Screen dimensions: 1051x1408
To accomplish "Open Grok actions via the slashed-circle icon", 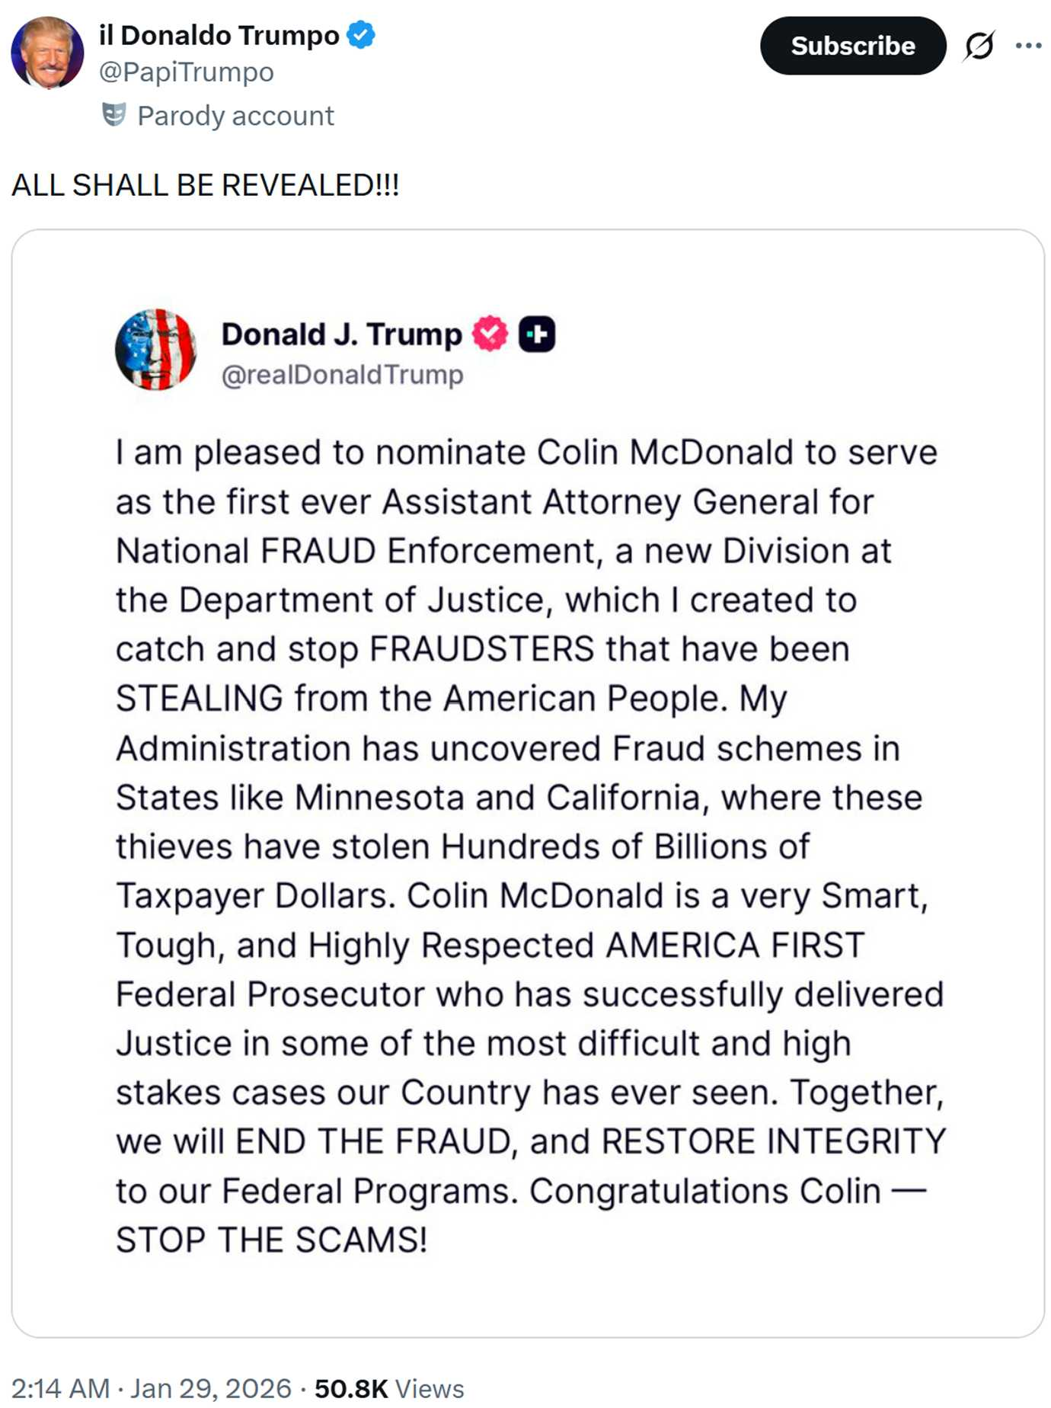I will tap(979, 46).
